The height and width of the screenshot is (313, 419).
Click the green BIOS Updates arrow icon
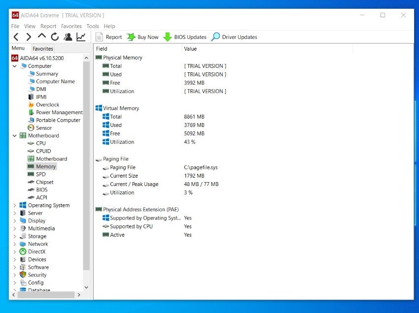168,37
